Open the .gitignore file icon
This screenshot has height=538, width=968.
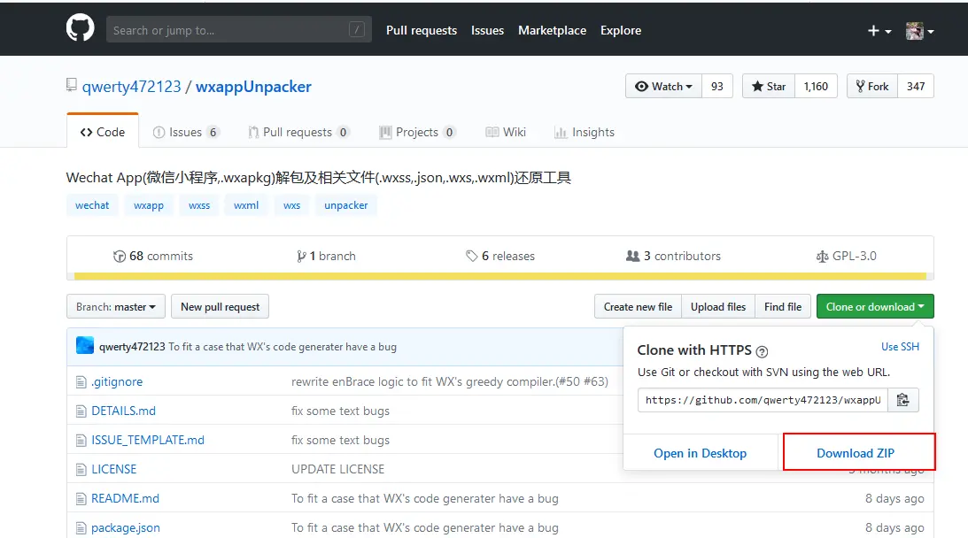(81, 382)
